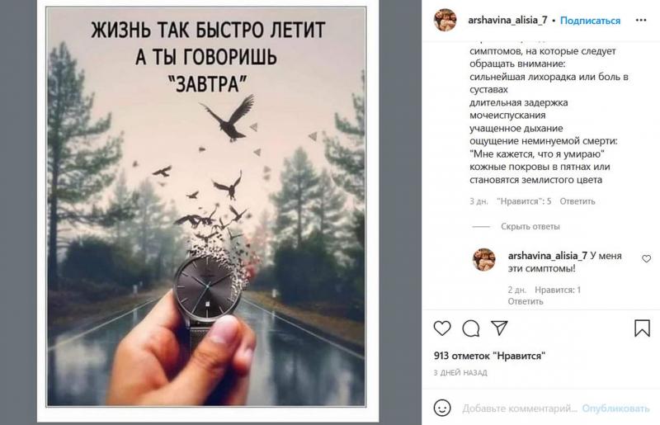The width and height of the screenshot is (660, 425).
Task: Submit comment with Опубликовать button
Action: 615,408
